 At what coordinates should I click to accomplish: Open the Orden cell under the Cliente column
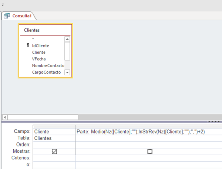pos(54,145)
